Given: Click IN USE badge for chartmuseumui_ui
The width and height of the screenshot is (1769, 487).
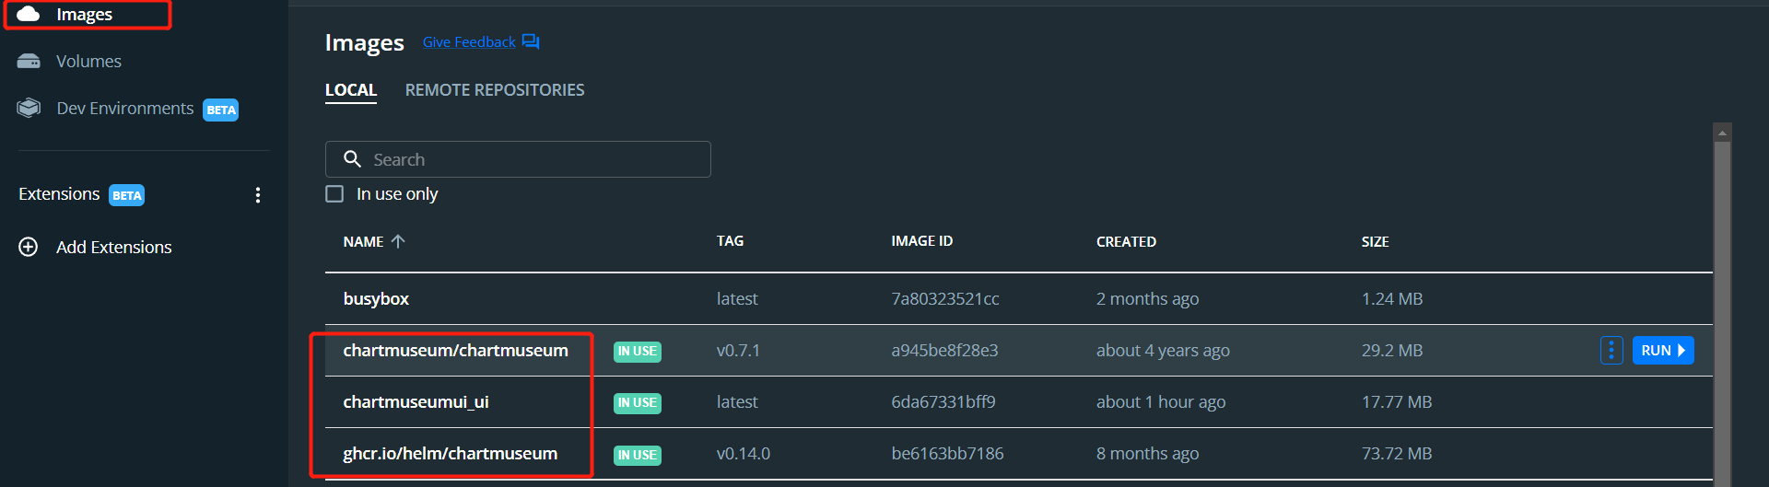Looking at the screenshot, I should (638, 402).
